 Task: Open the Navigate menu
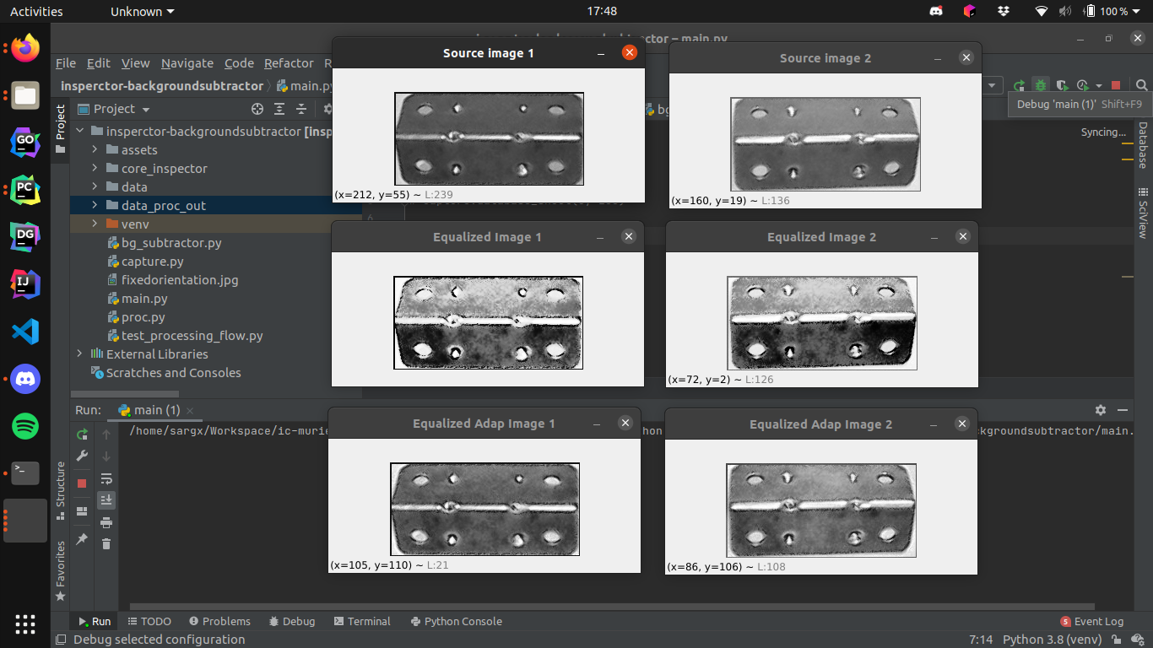187,63
